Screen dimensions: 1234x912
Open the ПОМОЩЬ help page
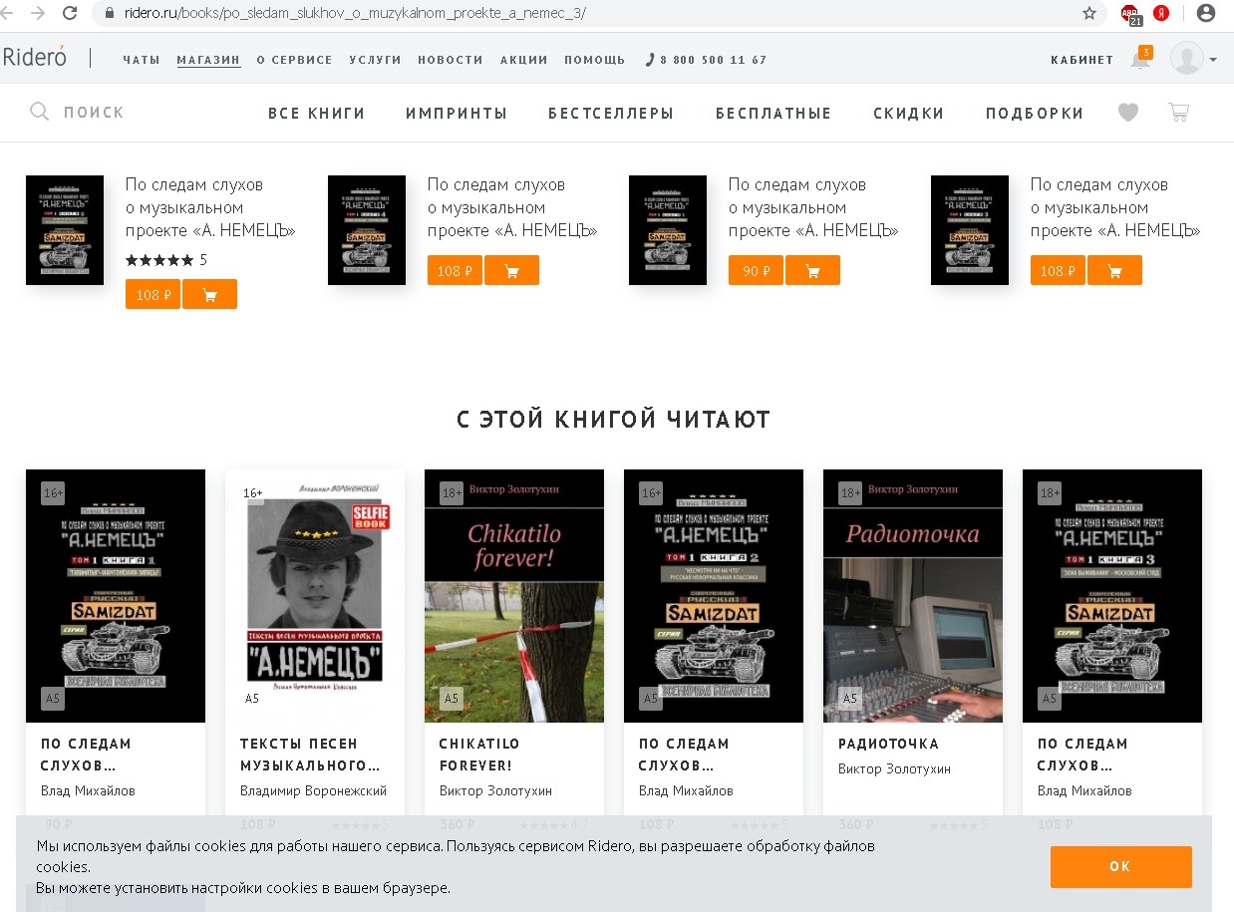[x=595, y=60]
